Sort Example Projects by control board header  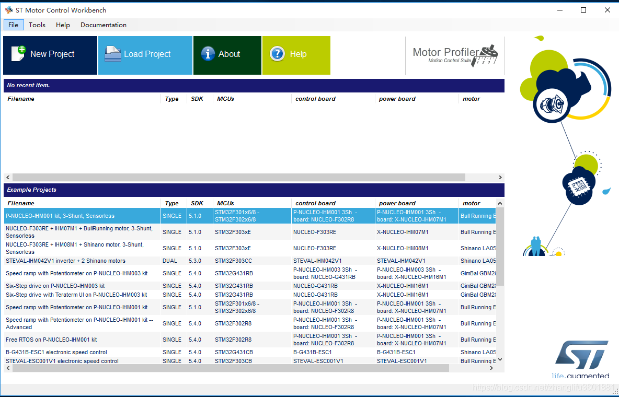coord(333,203)
